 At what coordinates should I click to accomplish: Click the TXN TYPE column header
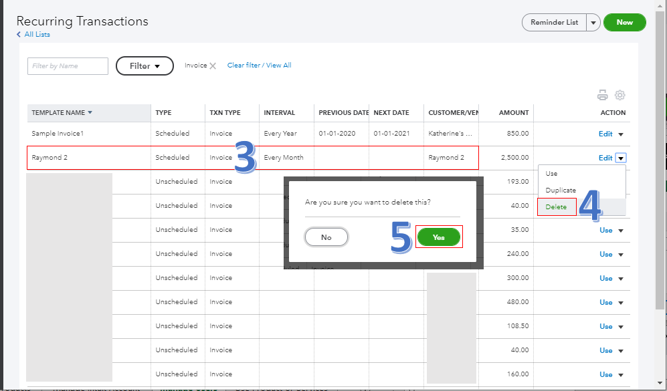[x=225, y=113]
